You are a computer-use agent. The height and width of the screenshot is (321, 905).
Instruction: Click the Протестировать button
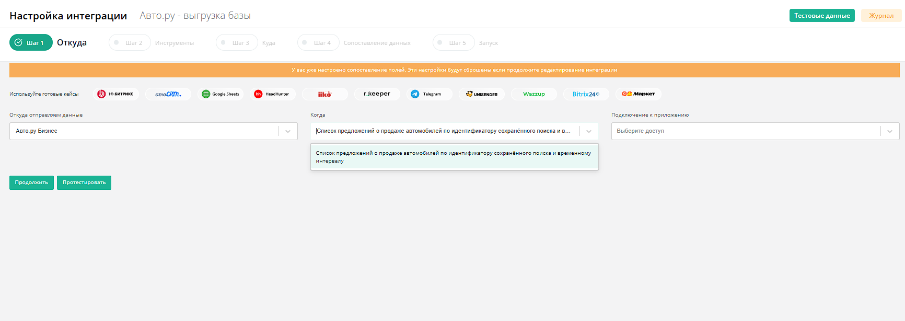(x=84, y=182)
